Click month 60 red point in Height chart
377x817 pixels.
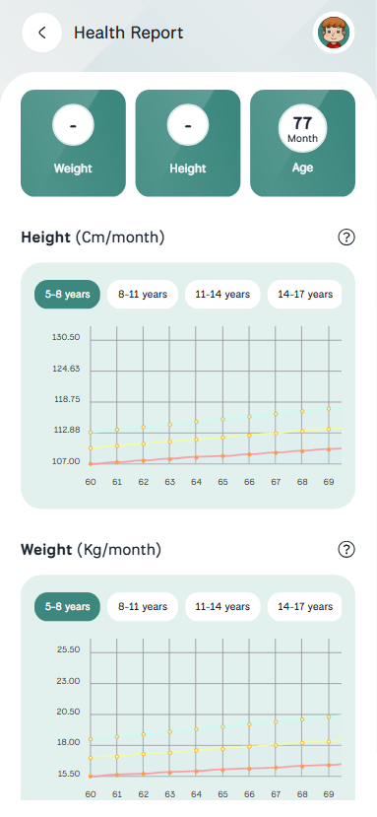[x=91, y=464]
